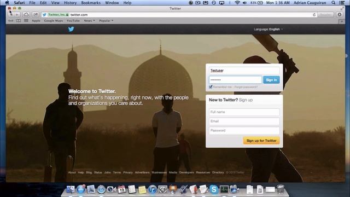Open the Apple bookmark
Viewport: 350px width, 197px height.
tap(36, 21)
